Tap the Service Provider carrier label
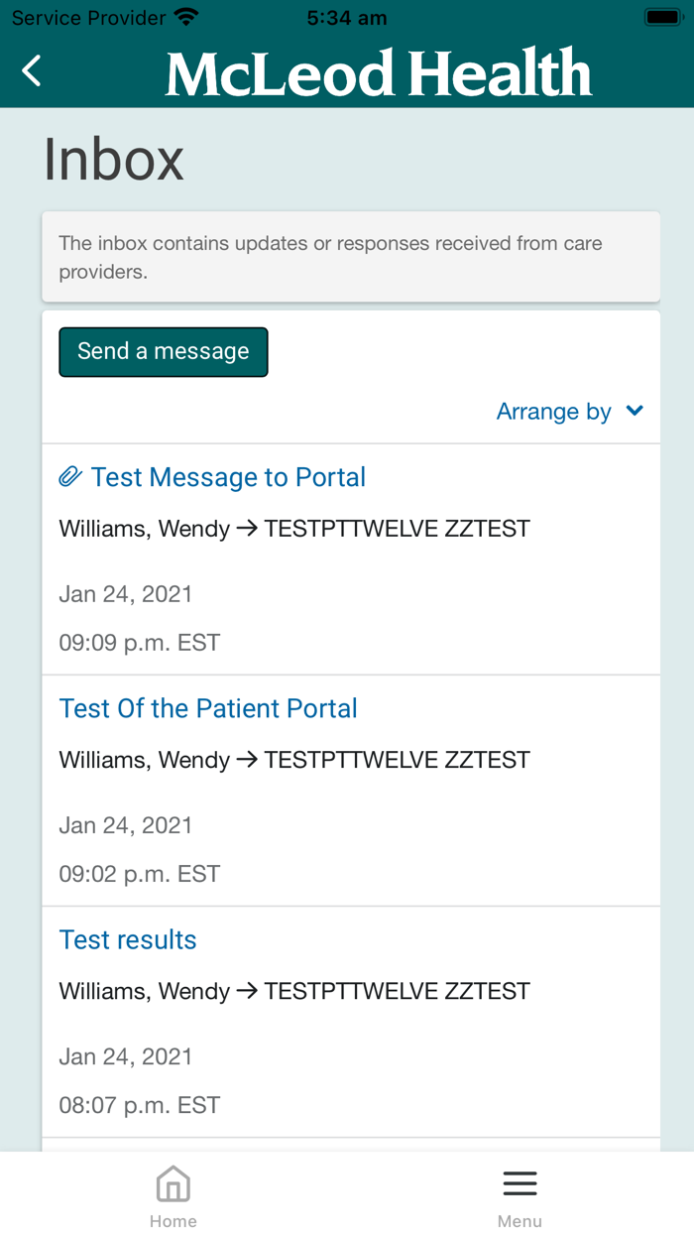Image resolution: width=694 pixels, height=1234 pixels. click(x=86, y=17)
